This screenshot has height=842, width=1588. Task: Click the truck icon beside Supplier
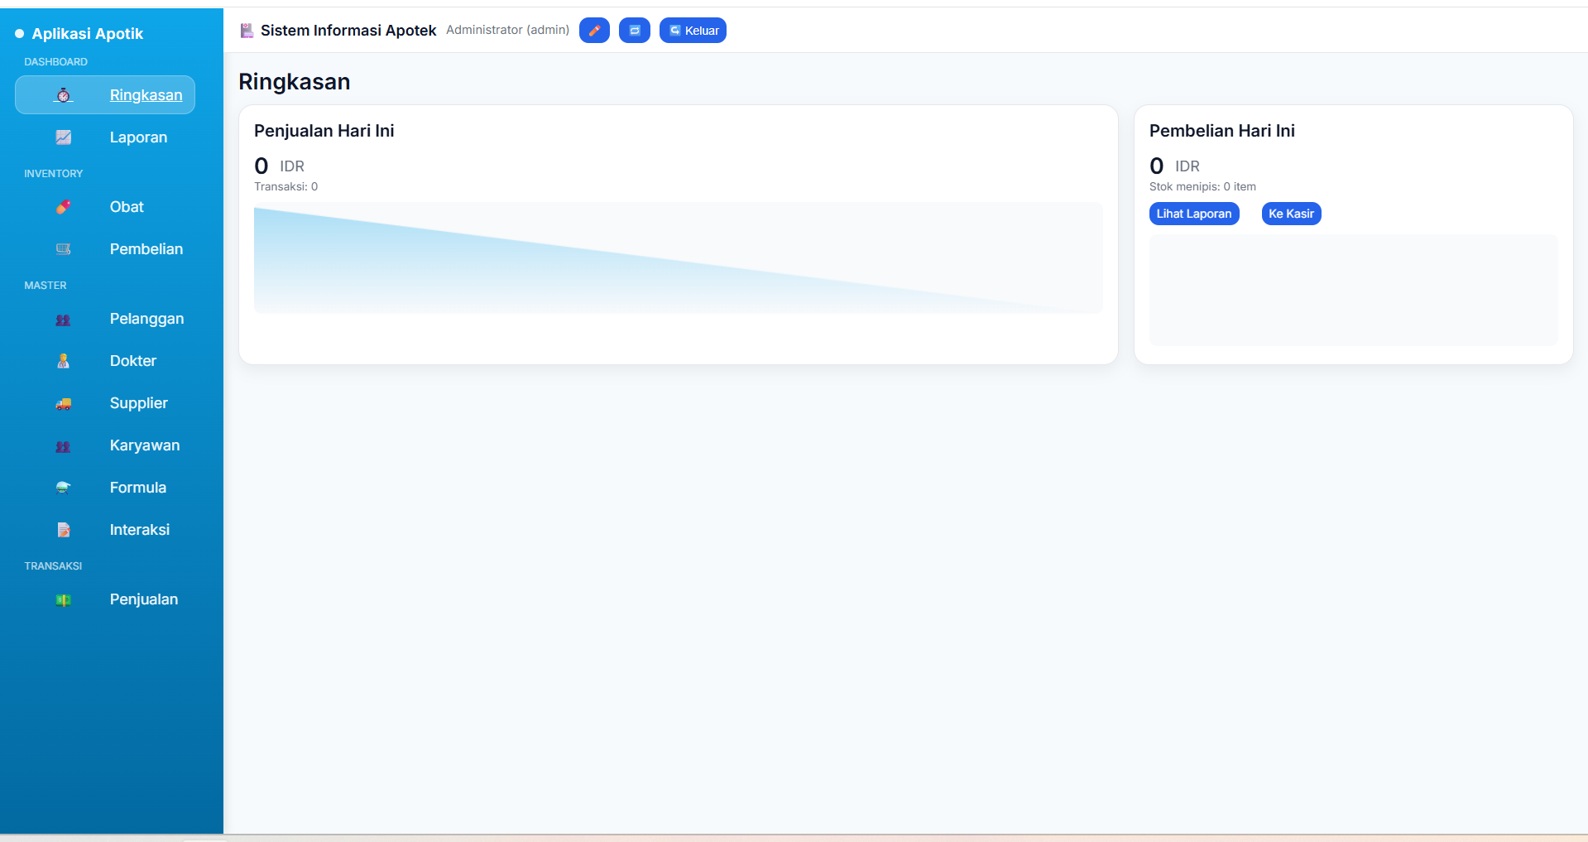pos(64,403)
